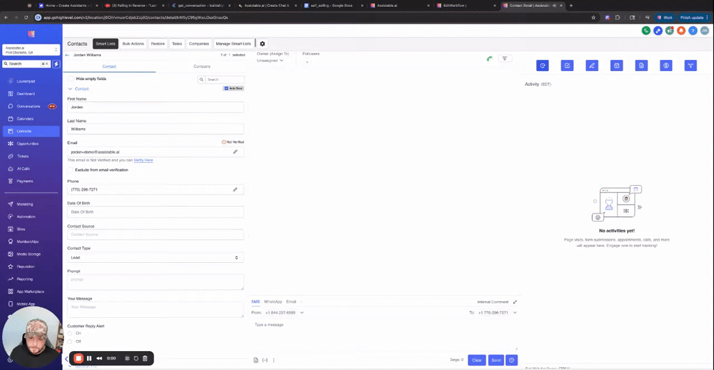Open the Appointments calendar panel icon
This screenshot has width=714, height=370.
pos(616,65)
